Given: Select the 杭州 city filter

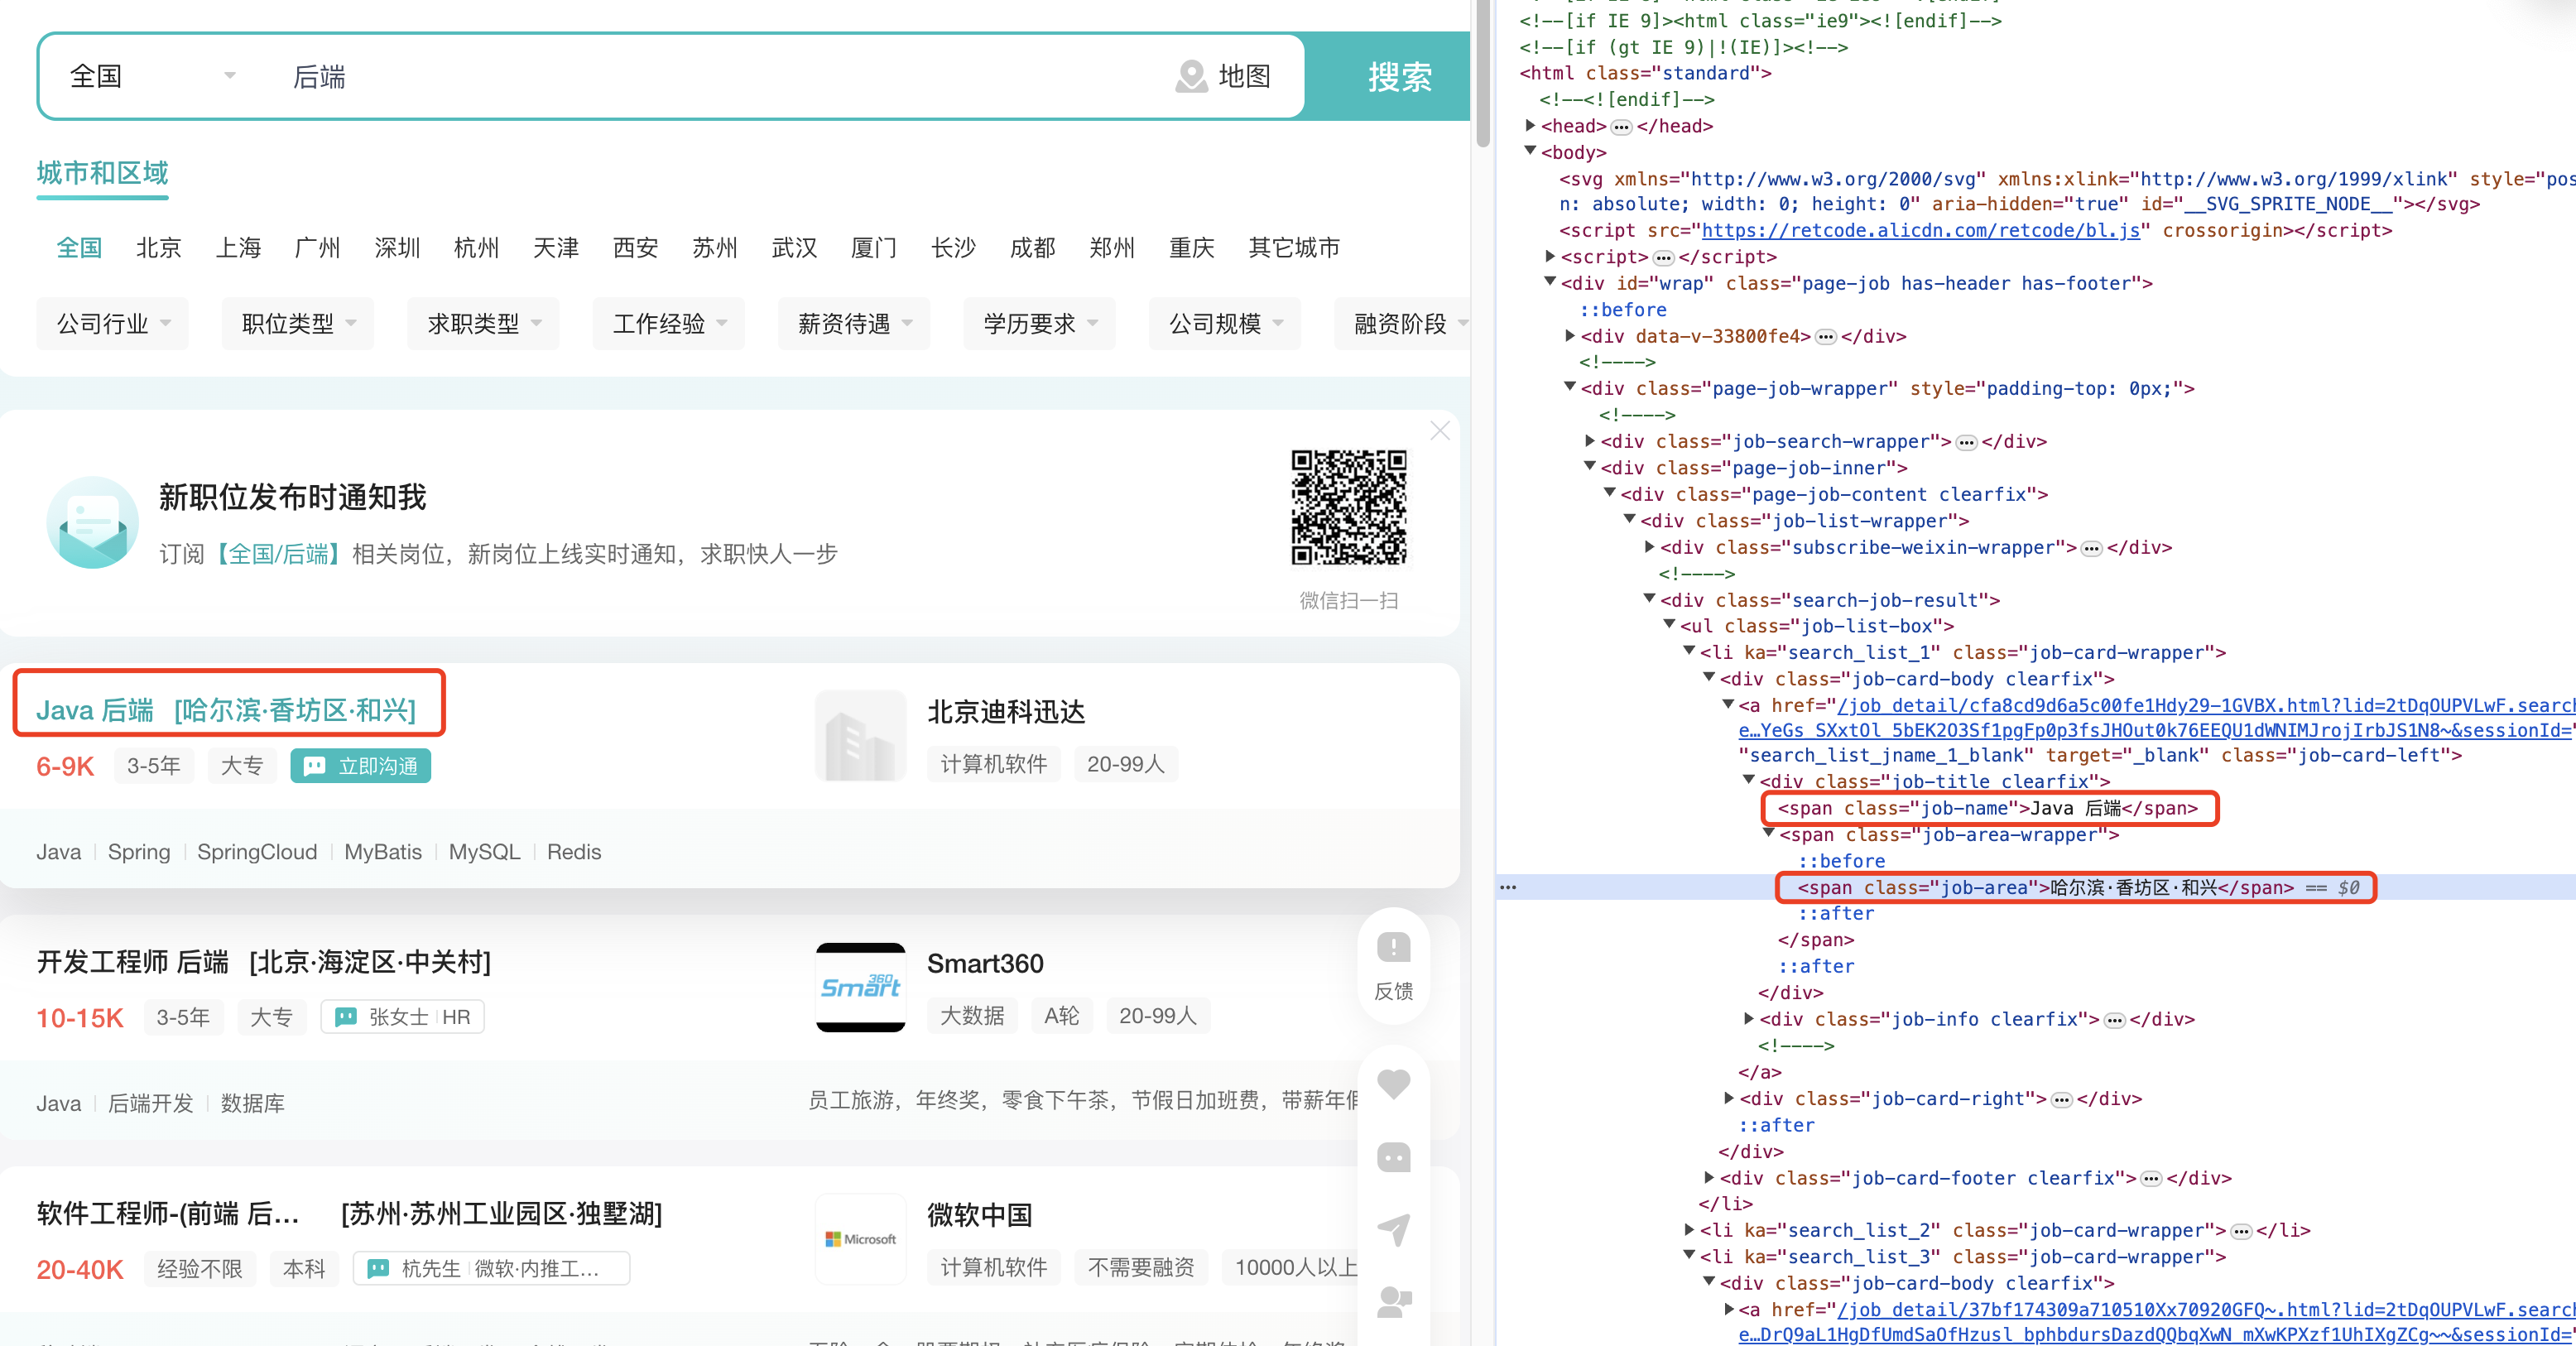Looking at the screenshot, I should (x=476, y=247).
